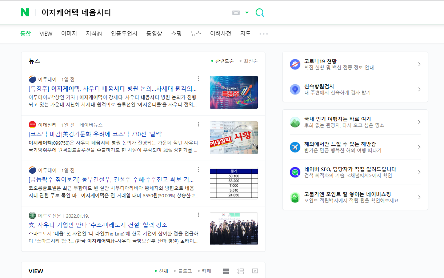This screenshot has width=444, height=278.
Task: Open the 네이버 SEO 담당자 link
Action: [x=350, y=169]
